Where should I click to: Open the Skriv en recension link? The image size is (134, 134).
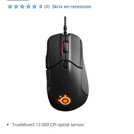click(x=72, y=7)
